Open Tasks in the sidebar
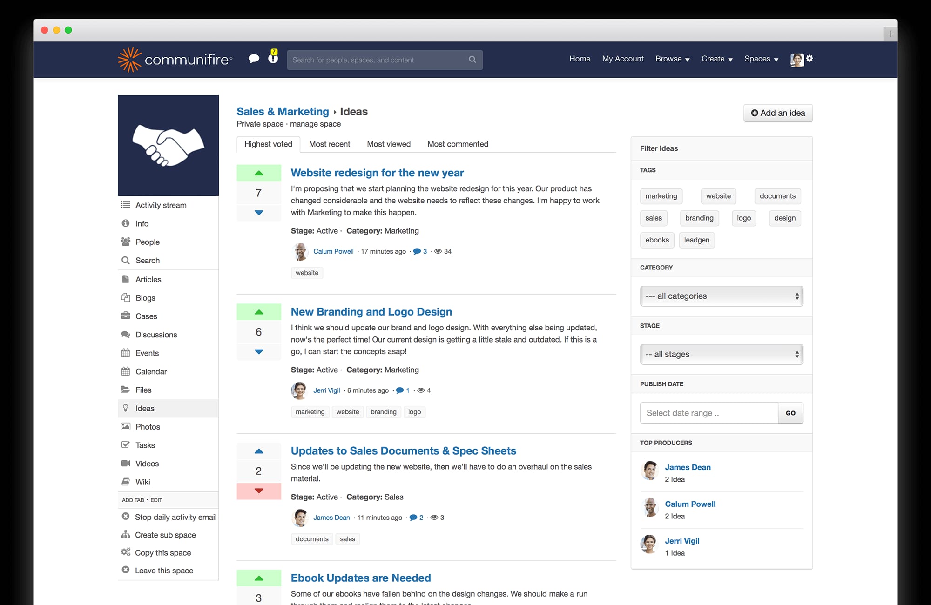This screenshot has width=931, height=605. click(168, 445)
